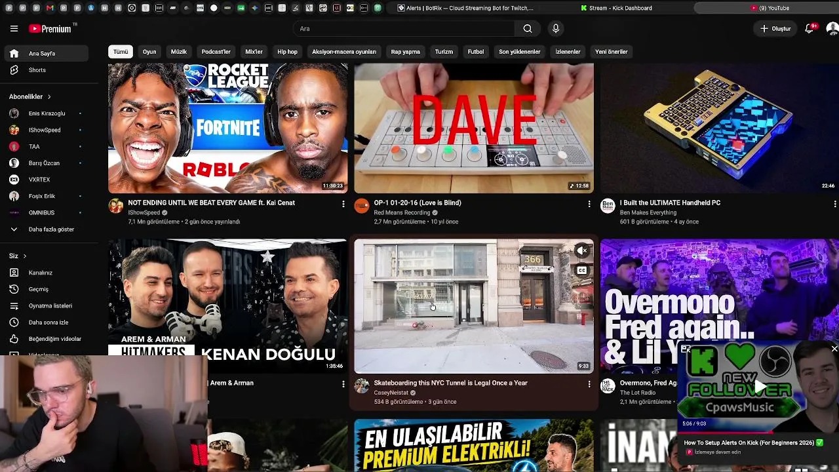Open the account profile avatar

click(x=832, y=29)
